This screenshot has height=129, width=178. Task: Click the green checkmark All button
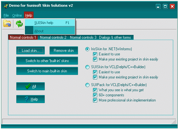point(30,86)
